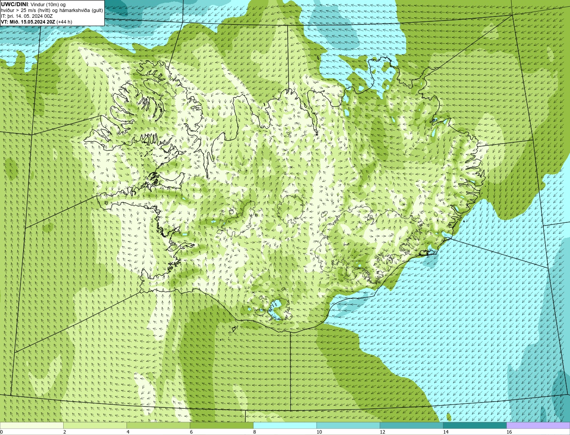This screenshot has height=435, width=570.
Task: Click the pale cream 0–2 m/s legend swatch
Action: point(32,425)
